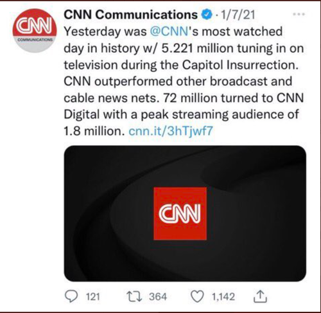Open the 1/7/21 timestamp link
The width and height of the screenshot is (321, 313).
238,15
